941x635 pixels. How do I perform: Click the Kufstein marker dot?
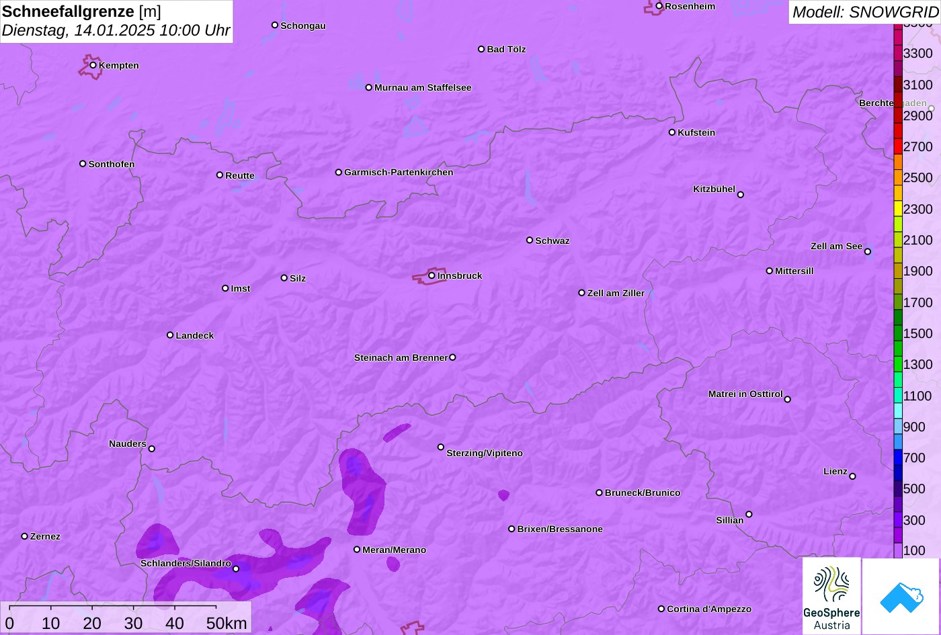point(672,132)
